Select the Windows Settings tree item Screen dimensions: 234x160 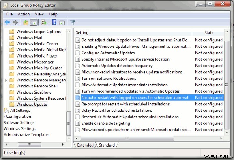19,128
